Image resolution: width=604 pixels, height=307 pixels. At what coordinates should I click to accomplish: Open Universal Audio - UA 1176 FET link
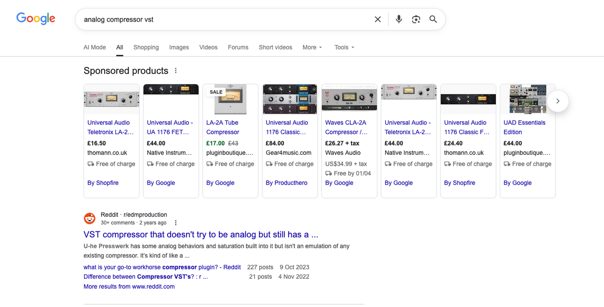170,127
